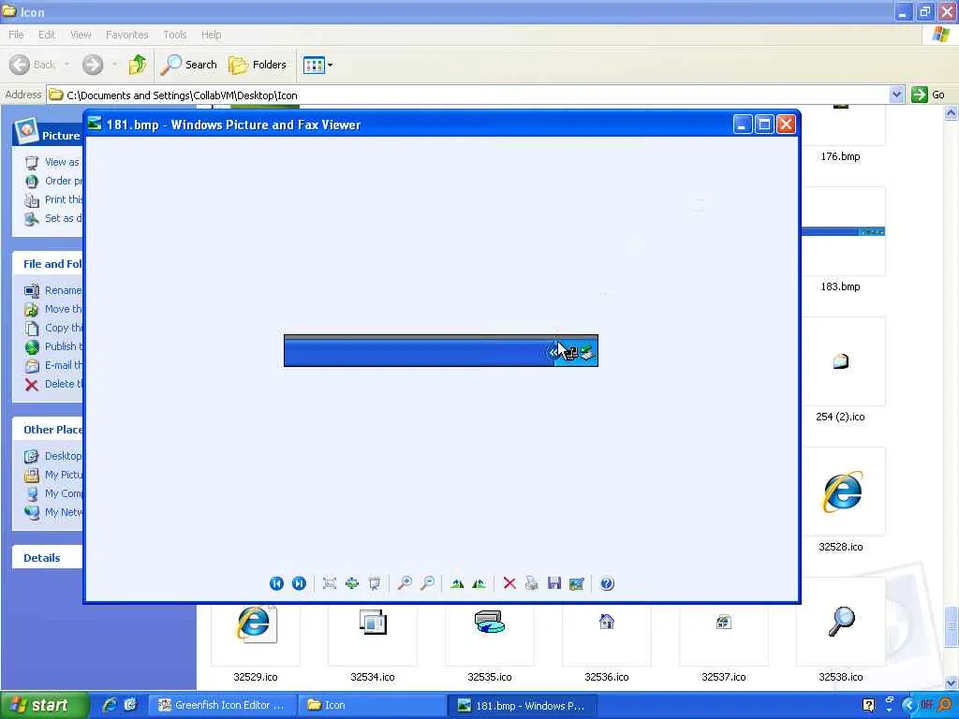Select the 32536.ico home icon file
The image size is (959, 719).
(607, 636)
